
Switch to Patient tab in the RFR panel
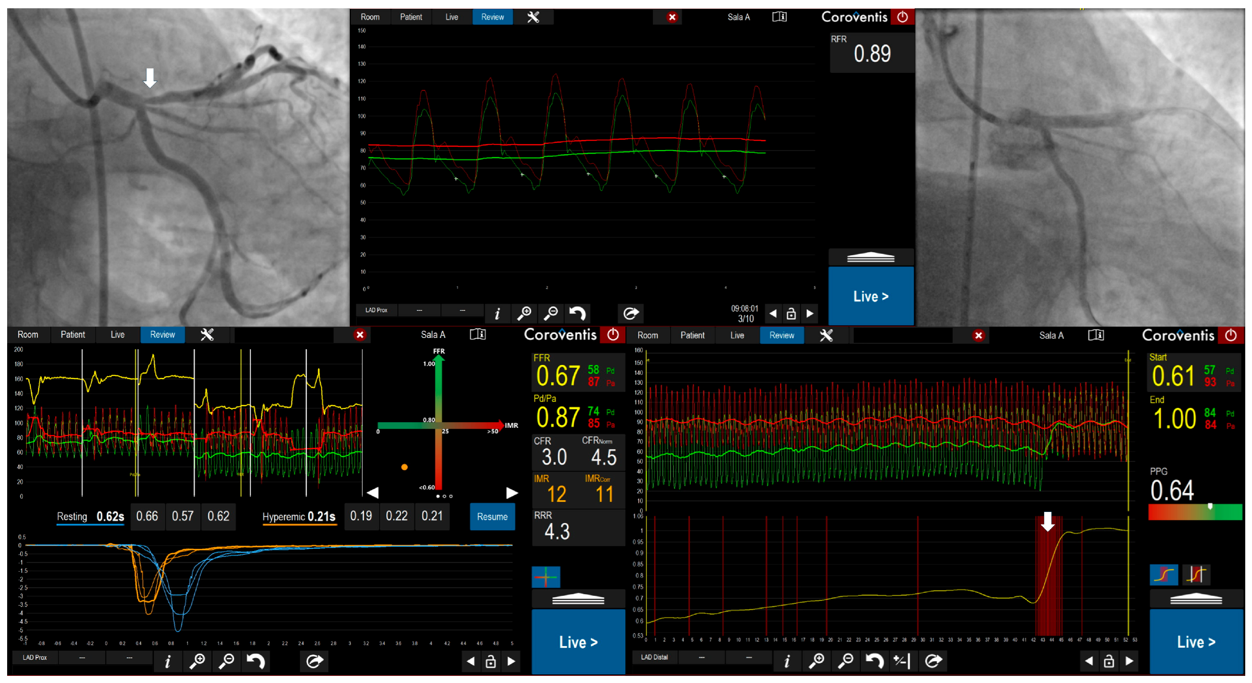click(x=411, y=17)
